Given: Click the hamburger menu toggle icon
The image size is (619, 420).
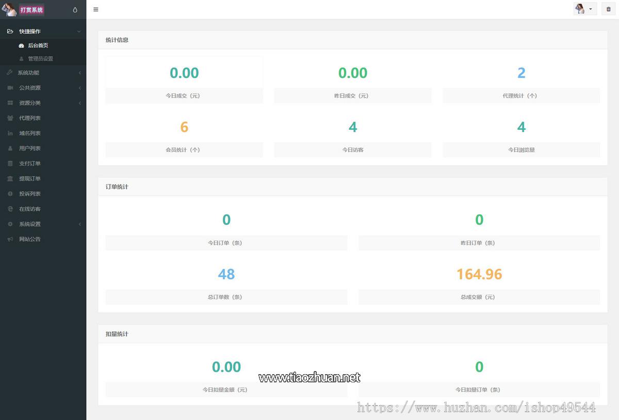Looking at the screenshot, I should coord(96,9).
